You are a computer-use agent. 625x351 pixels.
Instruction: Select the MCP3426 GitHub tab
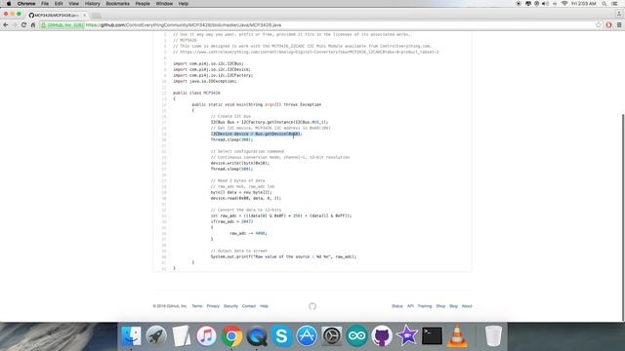point(56,16)
